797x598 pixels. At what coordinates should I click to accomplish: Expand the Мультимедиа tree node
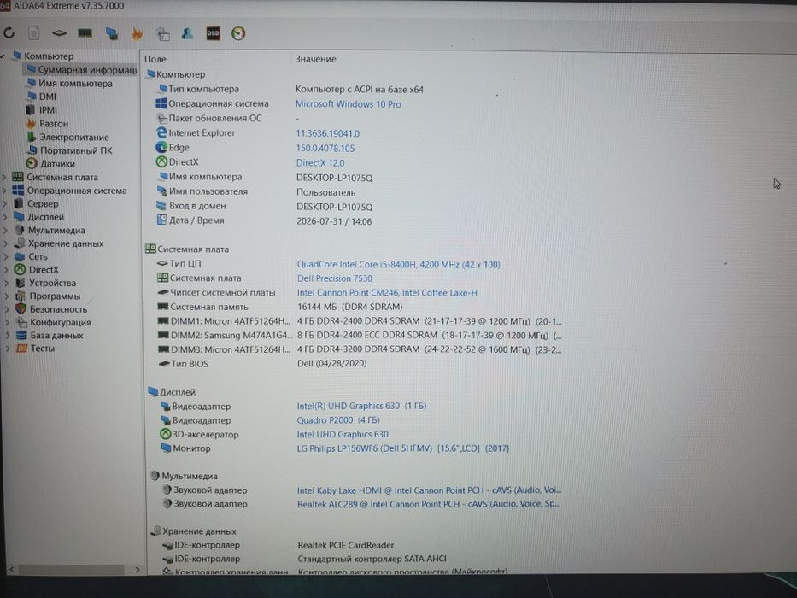[x=5, y=230]
